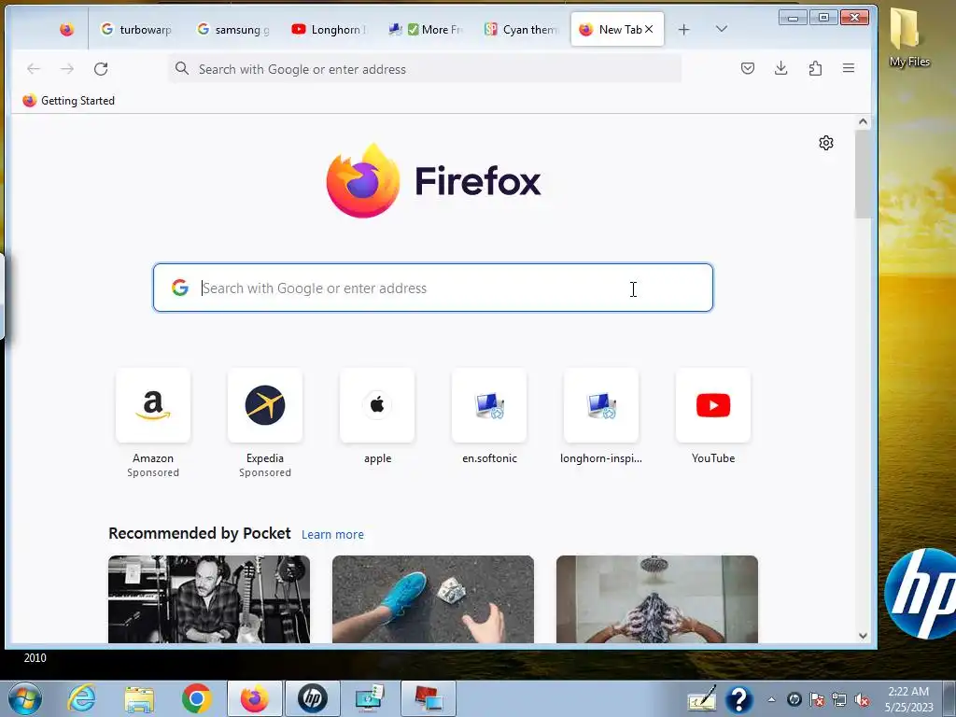Select the Firefox taskbar button

coord(254,698)
